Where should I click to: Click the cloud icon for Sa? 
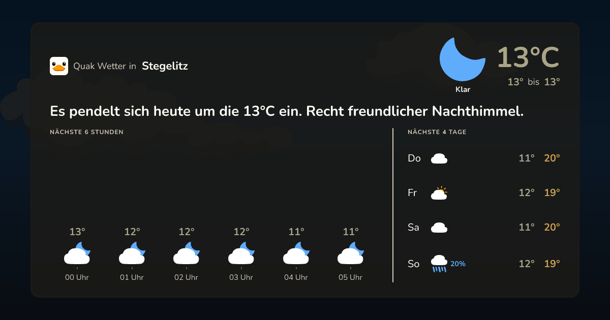pos(439,228)
